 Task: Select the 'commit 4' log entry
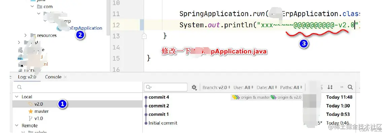159,97
